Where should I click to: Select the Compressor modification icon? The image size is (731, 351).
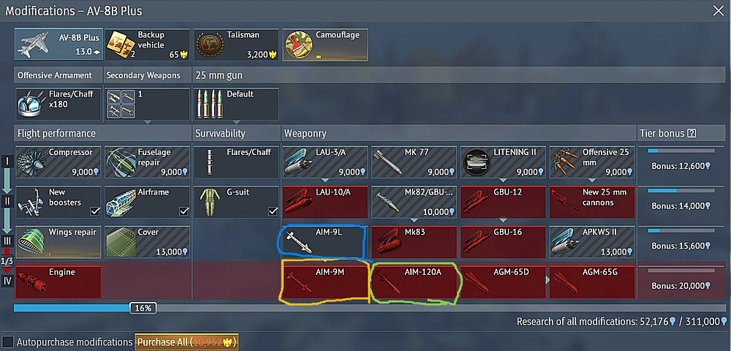coord(31,162)
